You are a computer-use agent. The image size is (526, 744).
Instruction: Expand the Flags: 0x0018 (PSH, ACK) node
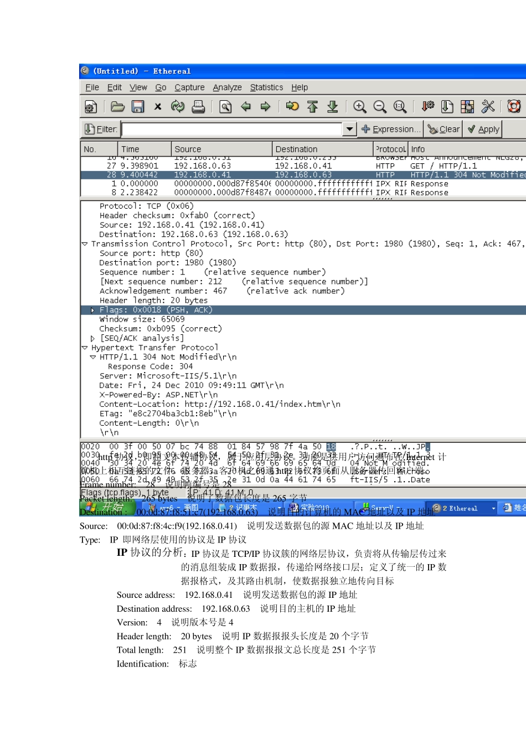92,311
